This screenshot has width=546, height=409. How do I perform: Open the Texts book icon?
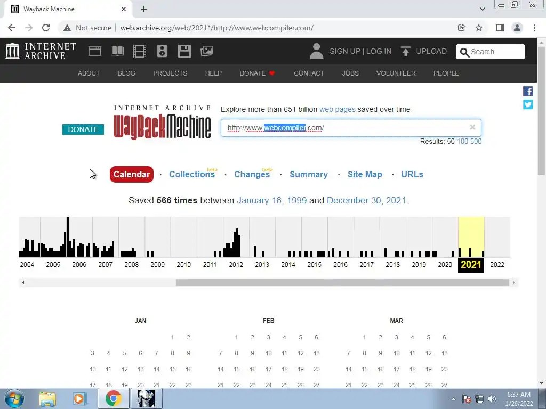tap(117, 51)
